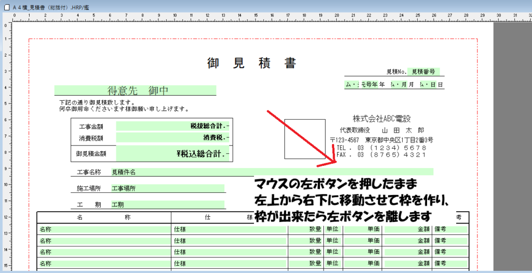Viewport: 532px width, 273px height.
Task: Select the 消費税 amount field
Action: tap(172, 137)
